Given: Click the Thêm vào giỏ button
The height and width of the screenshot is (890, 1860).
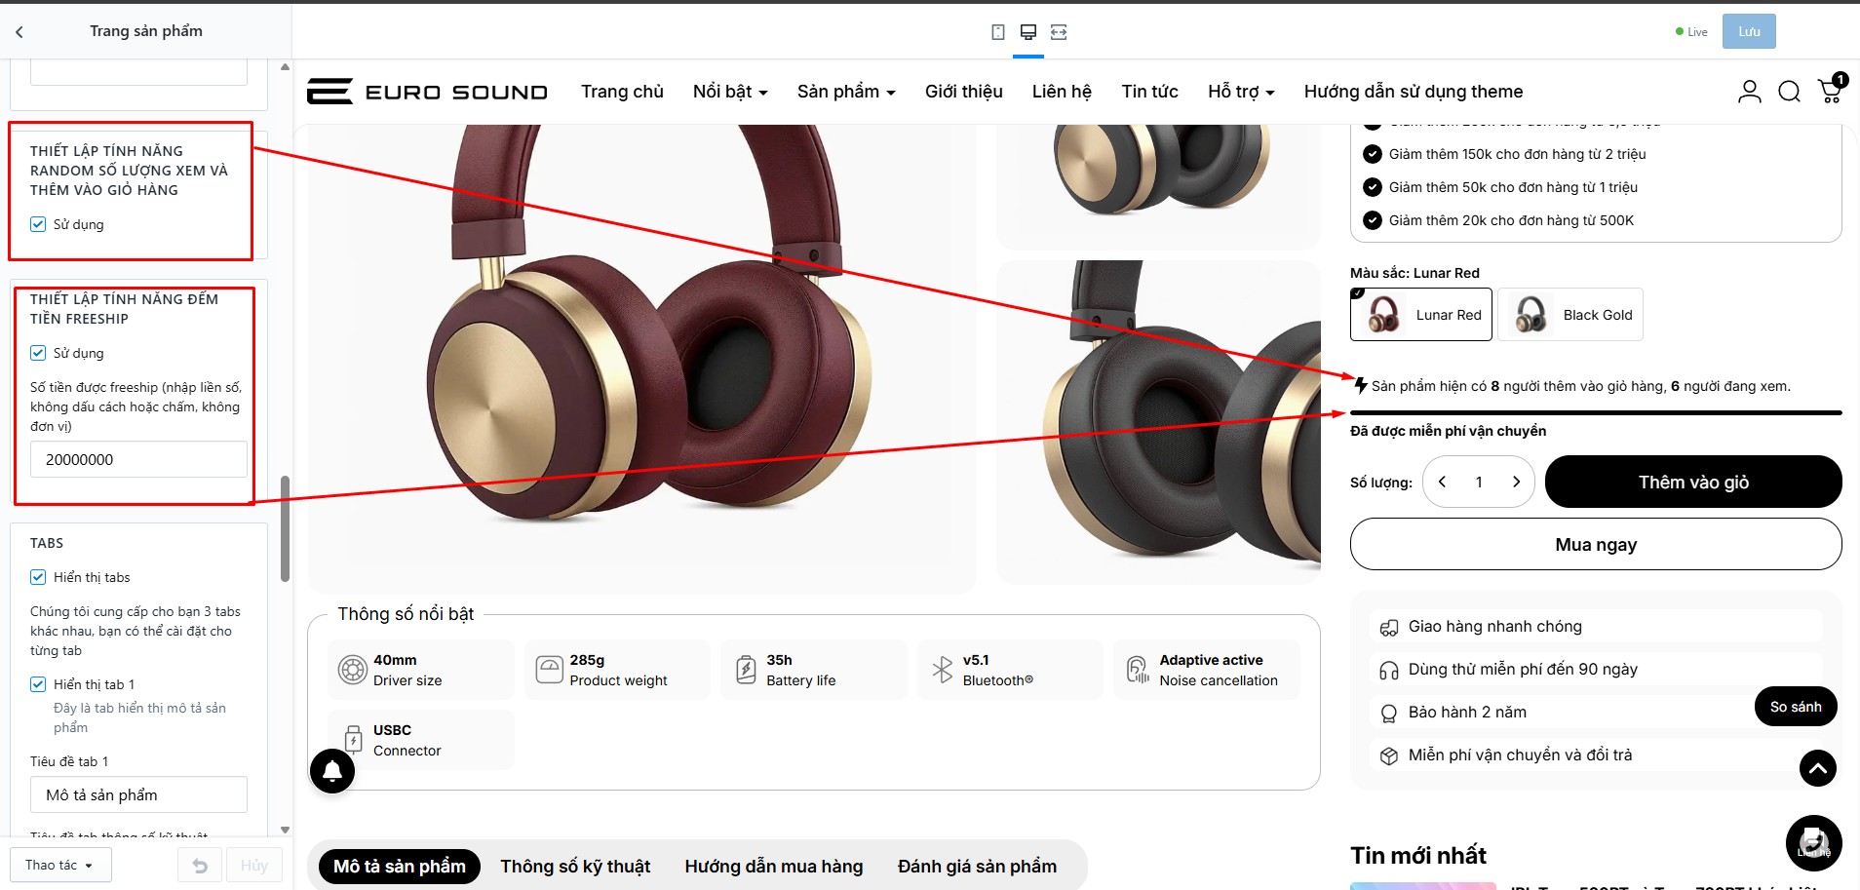Looking at the screenshot, I should 1693,482.
